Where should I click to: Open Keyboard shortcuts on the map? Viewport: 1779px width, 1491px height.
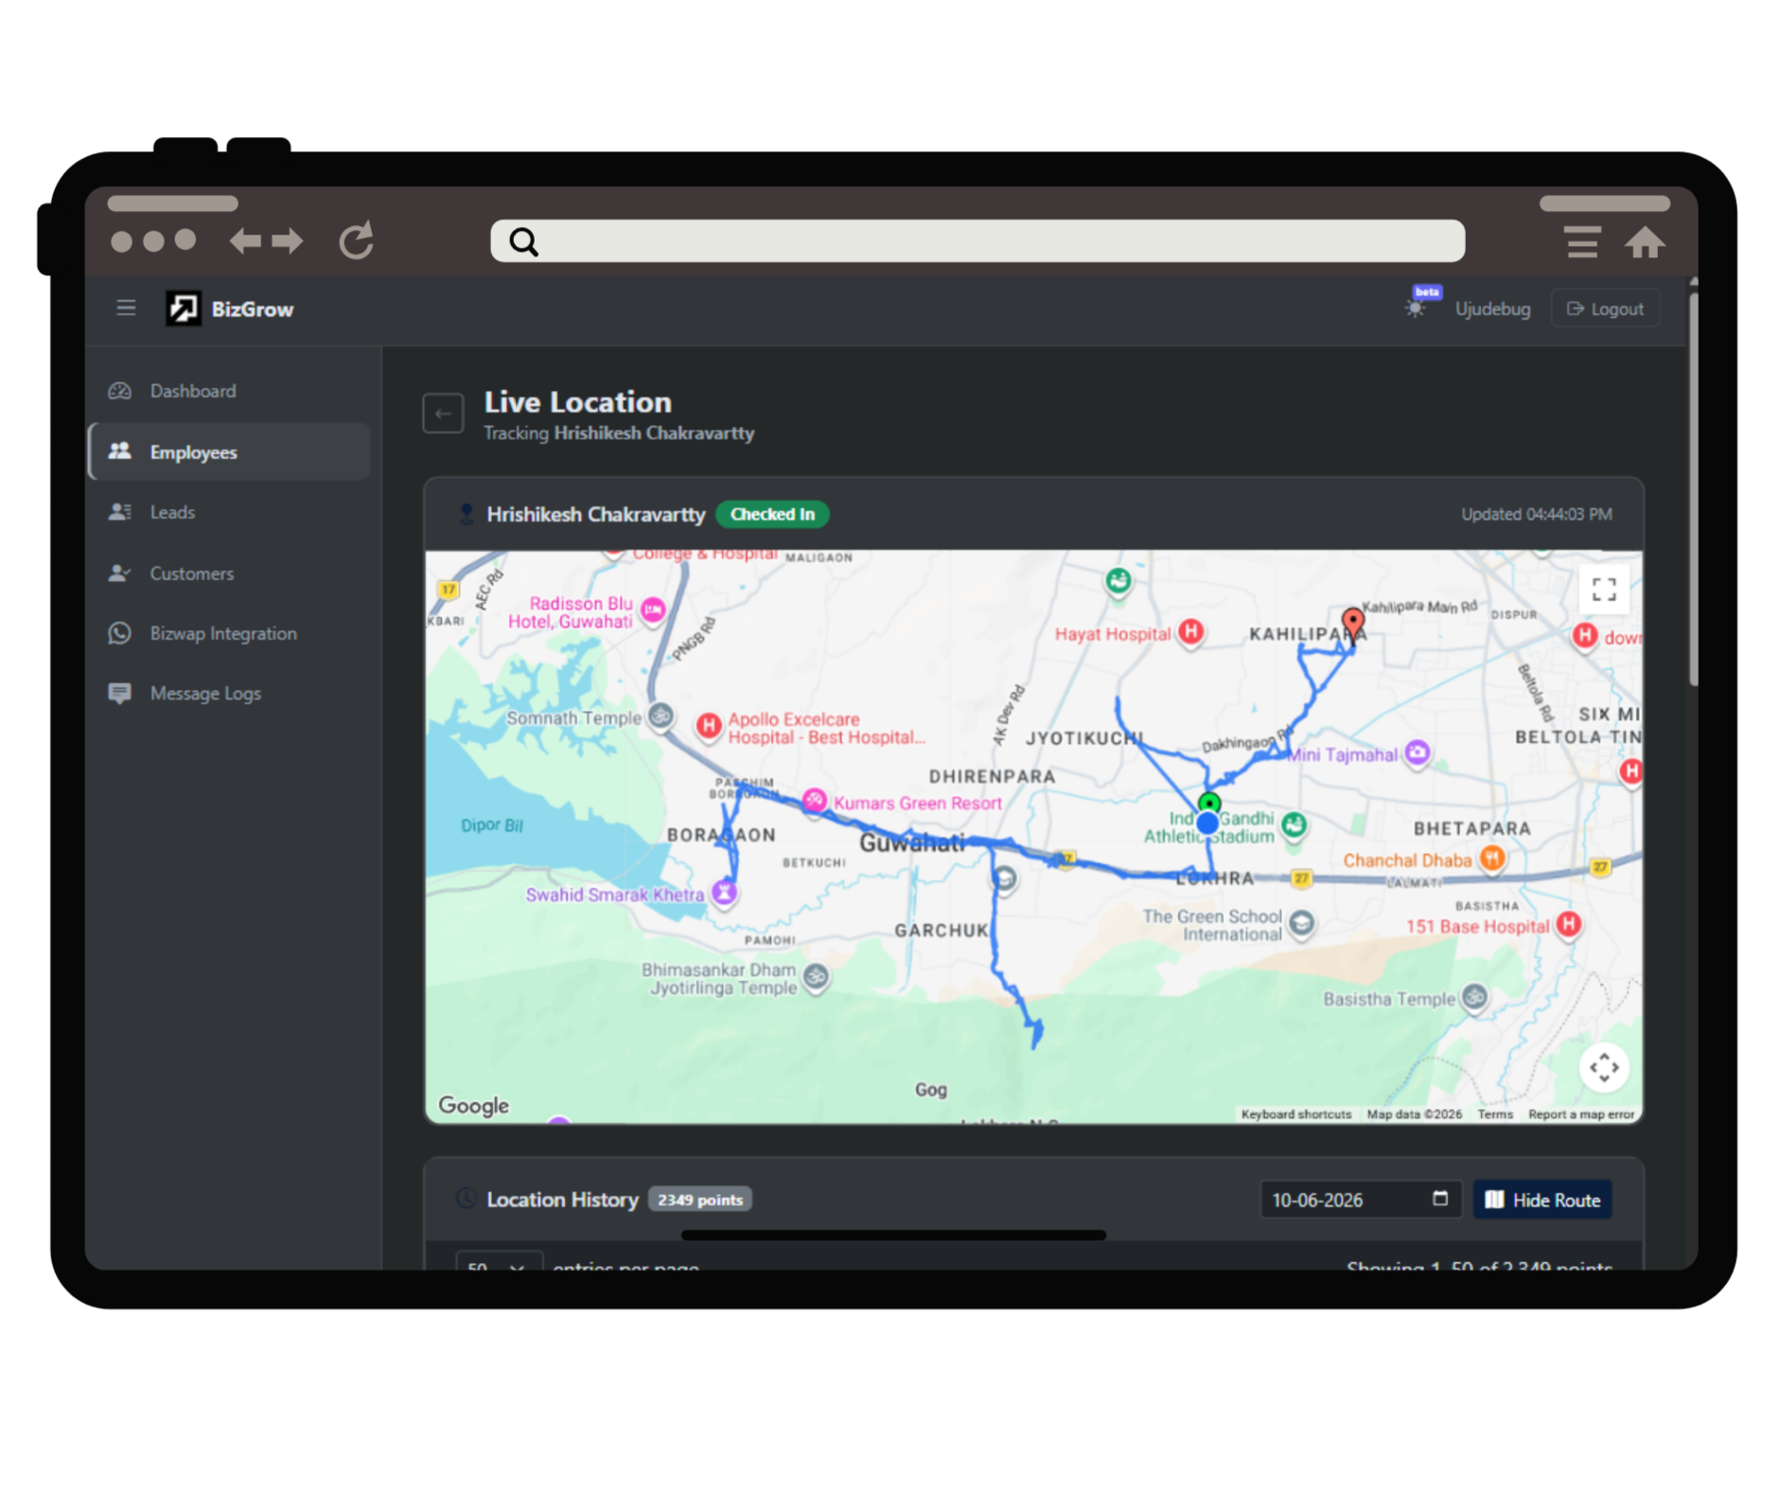(x=1295, y=1114)
